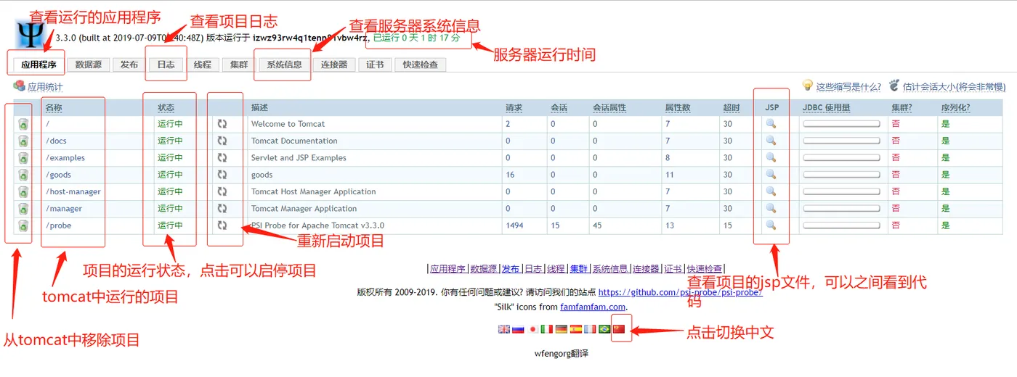Select the Russian flag language icon

pos(518,329)
